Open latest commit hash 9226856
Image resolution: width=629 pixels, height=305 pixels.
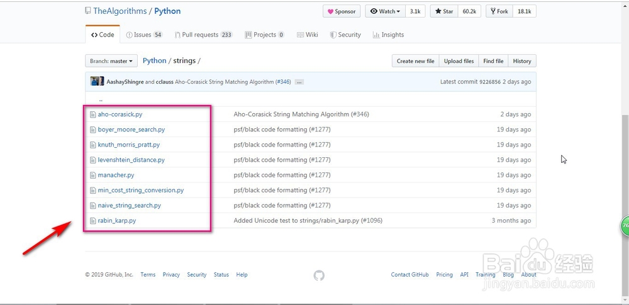[490, 82]
